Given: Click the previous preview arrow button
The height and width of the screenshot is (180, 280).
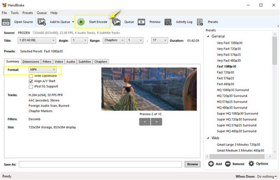Looking at the screenshot, I should click(x=145, y=122).
